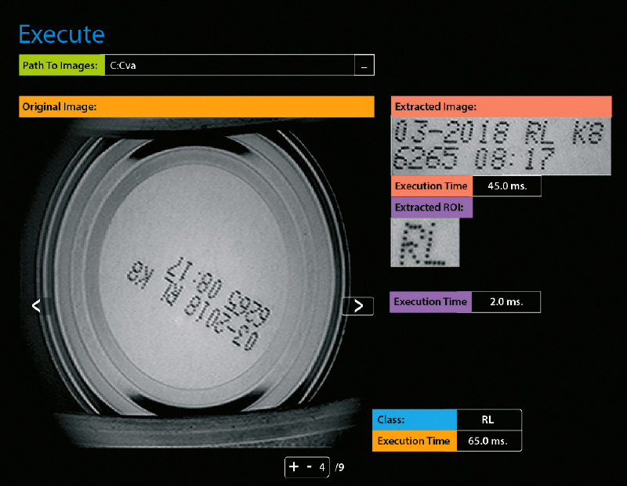Viewport: 627px width, 486px height.
Task: Click the current image number 4
Action: (322, 467)
